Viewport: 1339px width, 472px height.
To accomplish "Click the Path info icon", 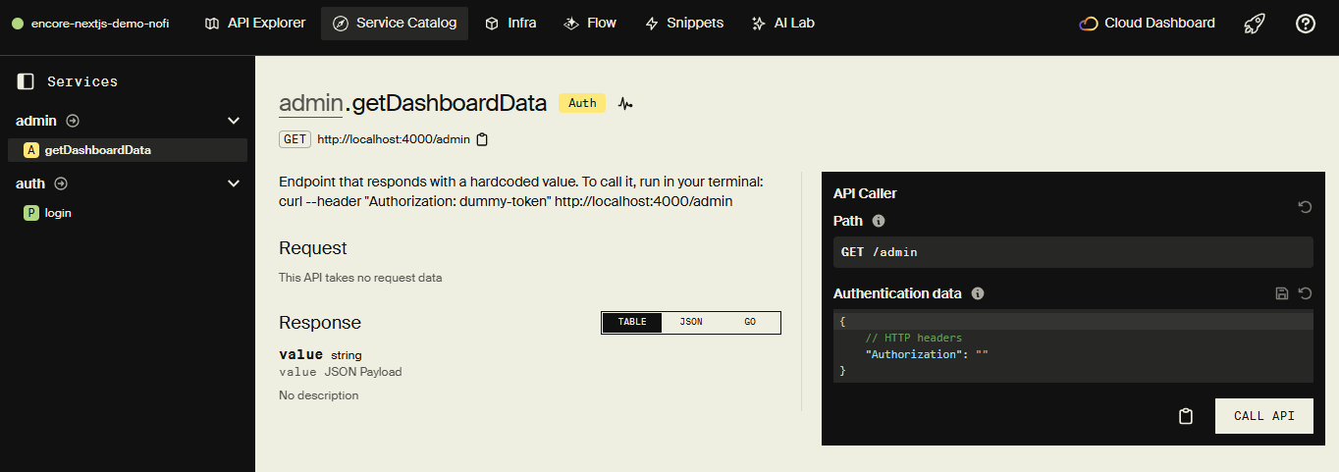I will (879, 221).
